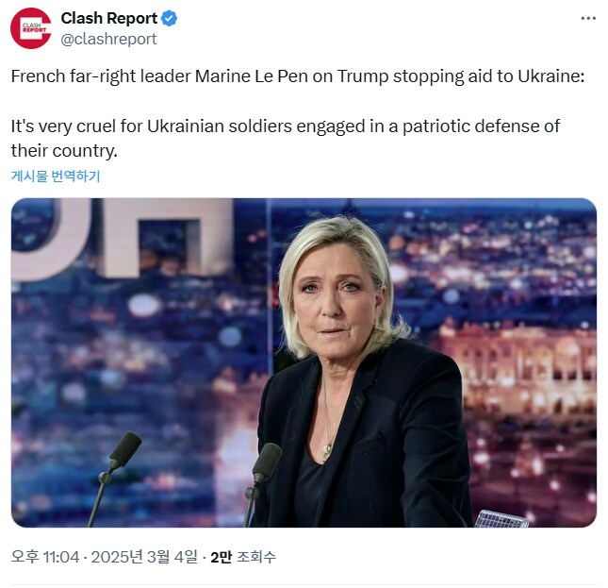Open the three-dot more options menu
The image size is (608, 588).
coord(587,19)
